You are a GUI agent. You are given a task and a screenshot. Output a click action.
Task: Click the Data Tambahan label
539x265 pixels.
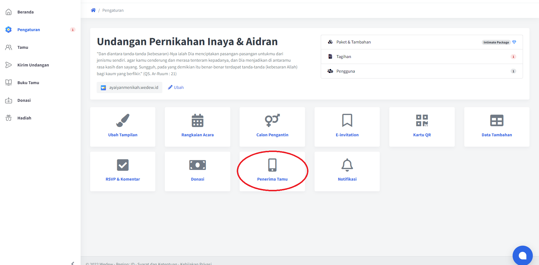point(497,135)
